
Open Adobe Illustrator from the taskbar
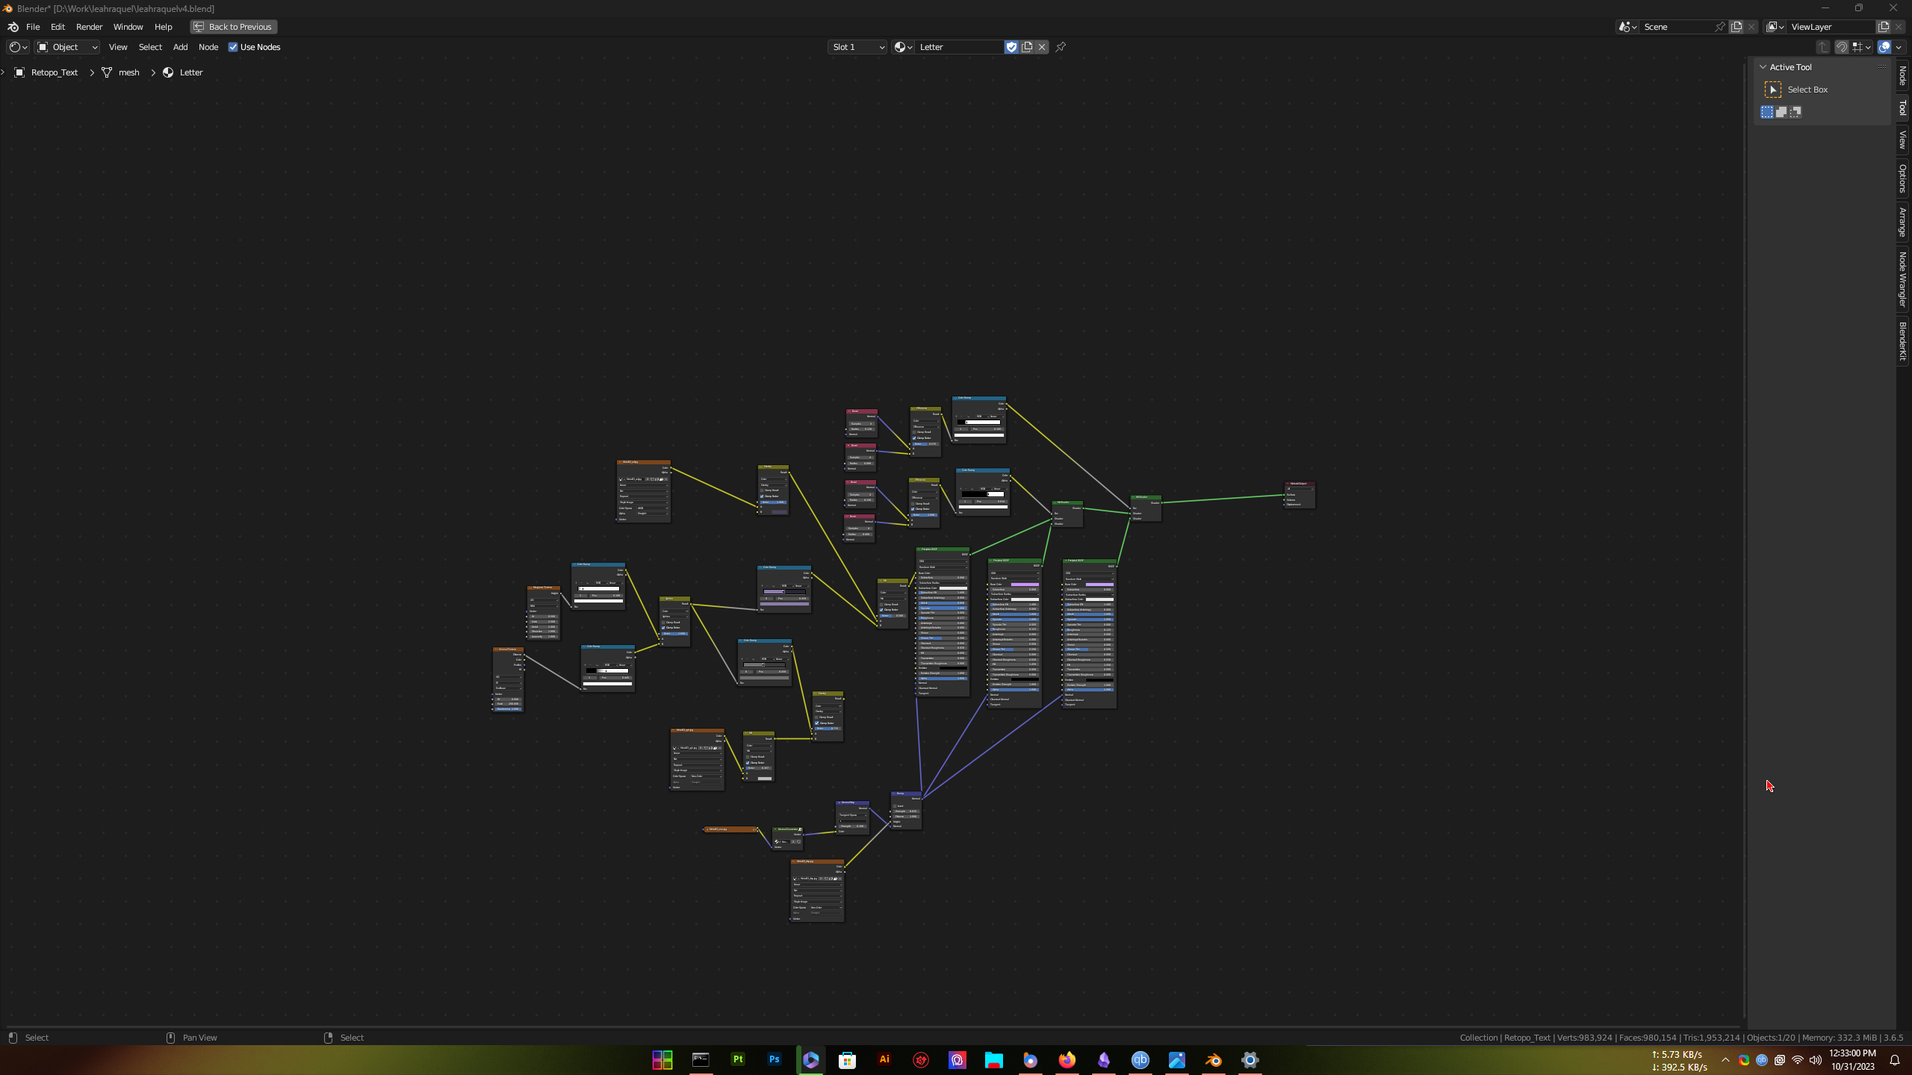point(884,1059)
